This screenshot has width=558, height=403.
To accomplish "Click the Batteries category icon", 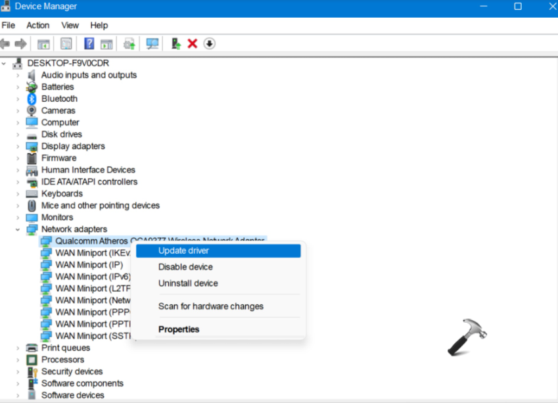I will coord(32,87).
